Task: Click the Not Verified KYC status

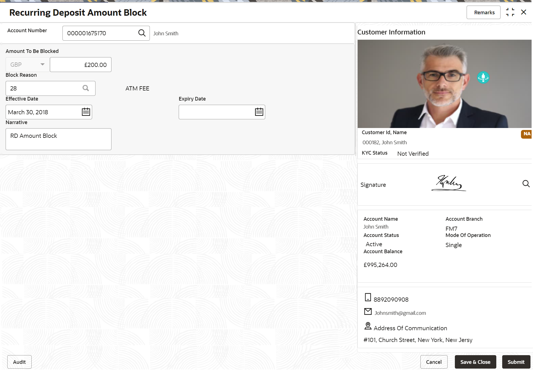Action: pos(413,153)
